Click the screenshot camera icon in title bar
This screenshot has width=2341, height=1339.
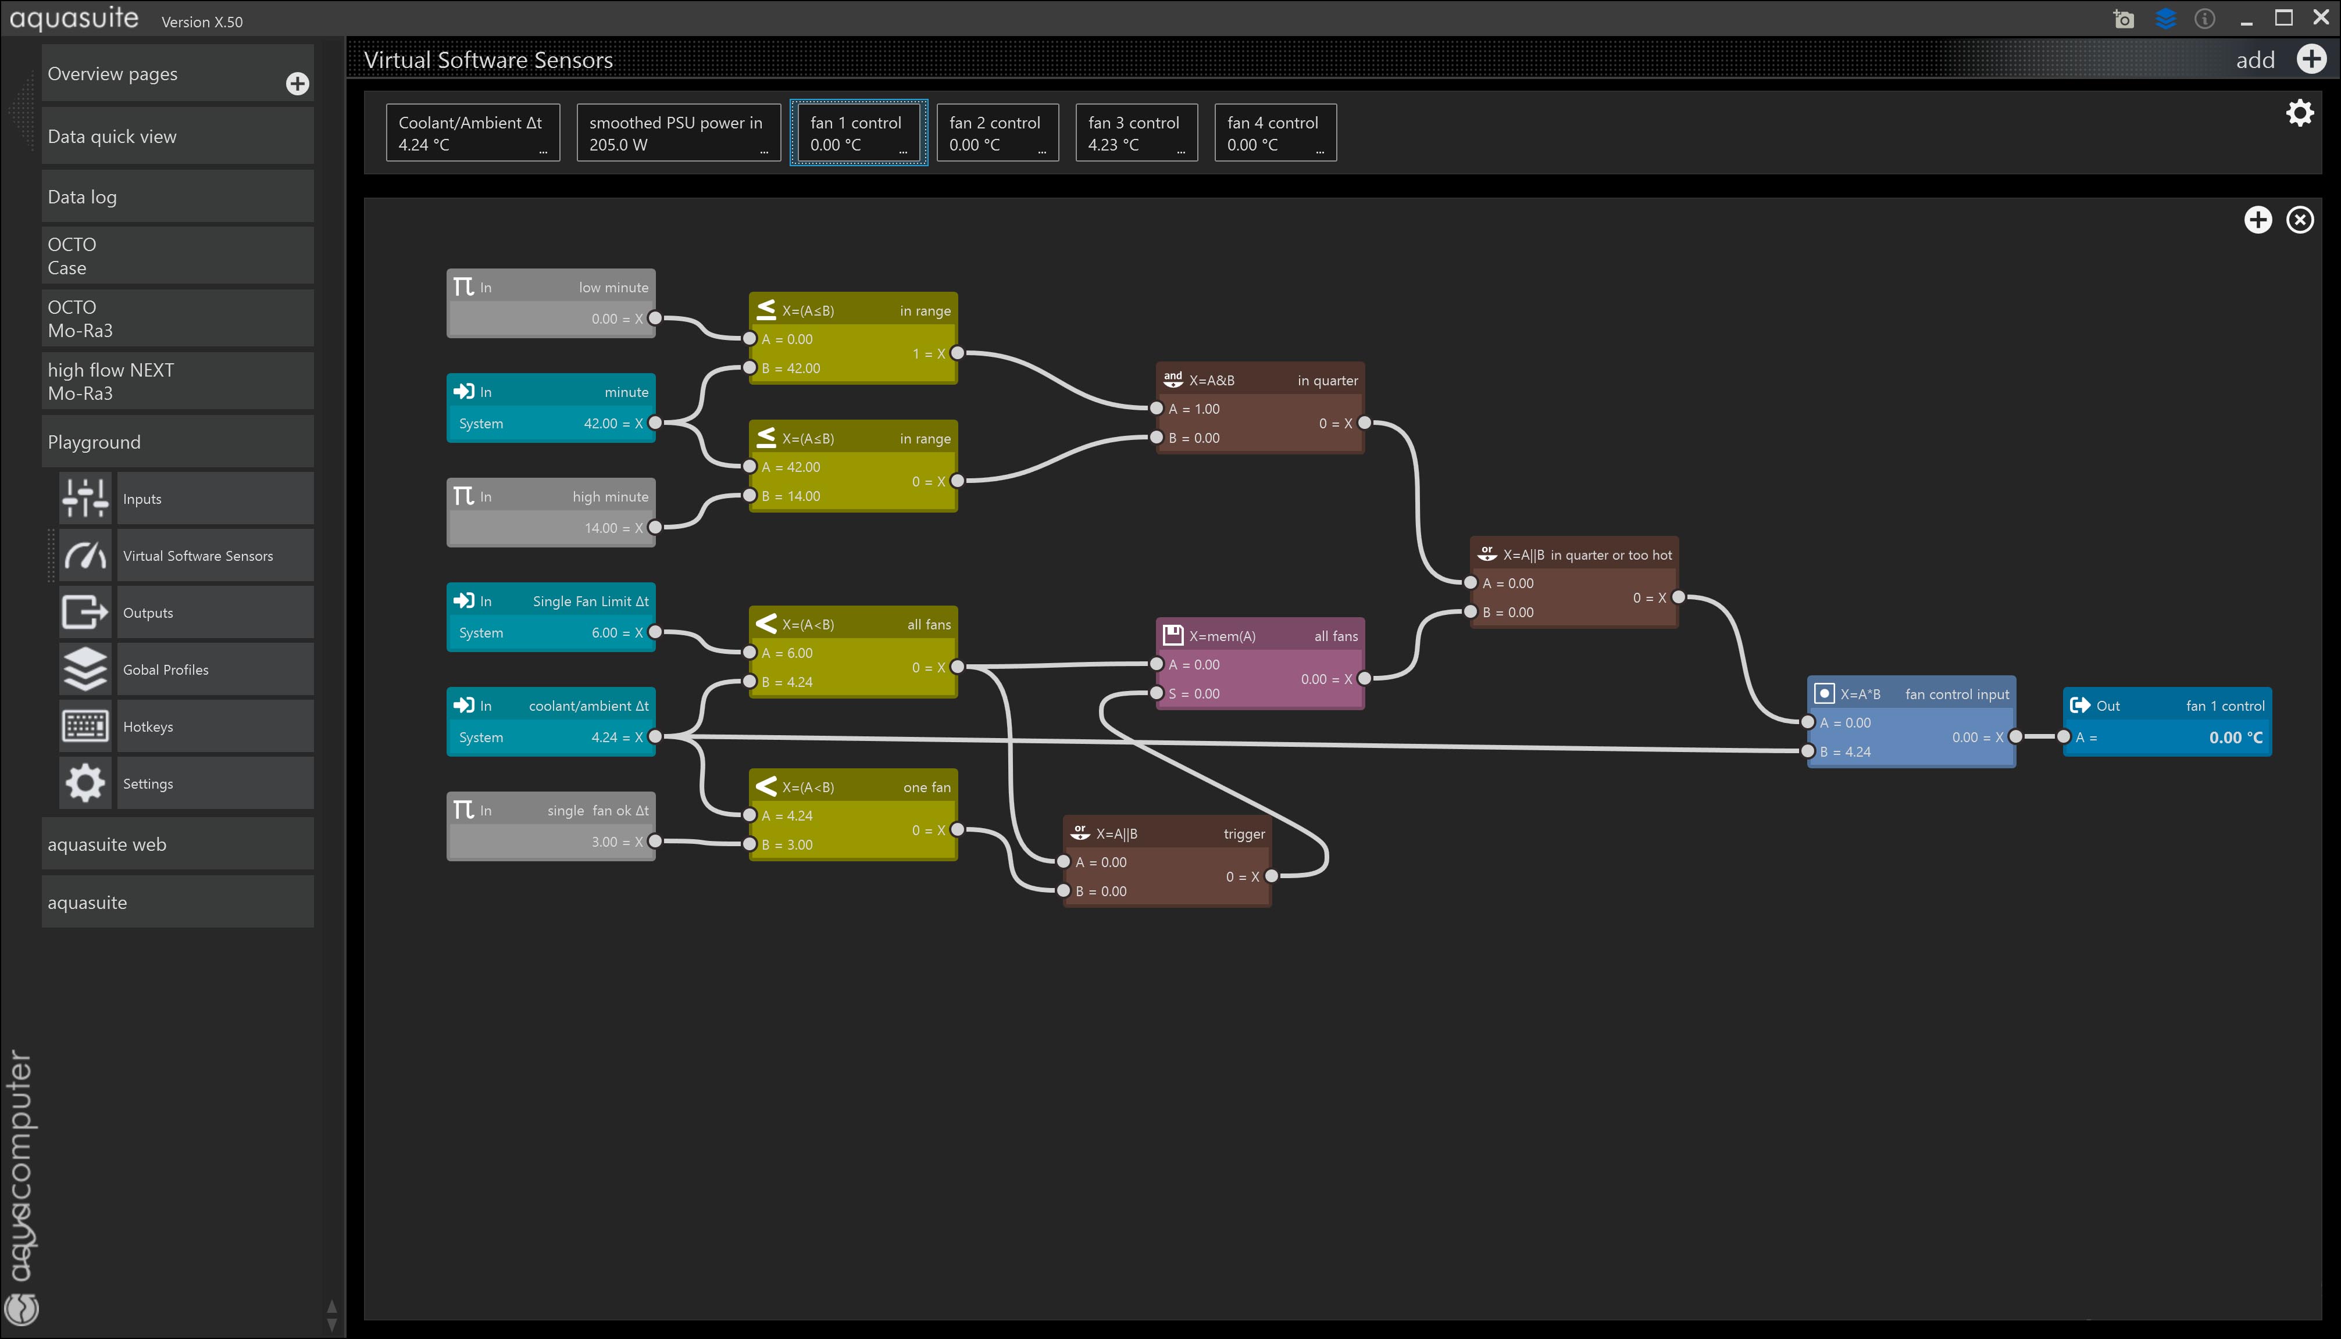click(2123, 19)
